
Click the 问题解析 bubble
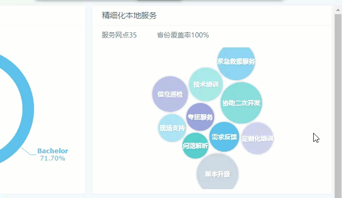(195, 145)
